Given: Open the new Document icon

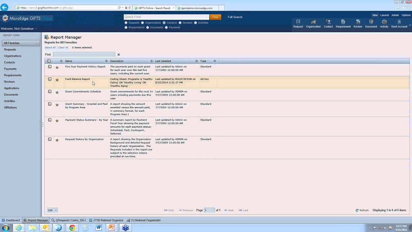Looking at the screenshot, I should (x=371, y=24).
